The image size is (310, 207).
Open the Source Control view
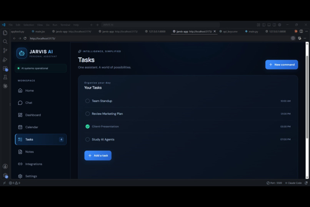click(5, 50)
